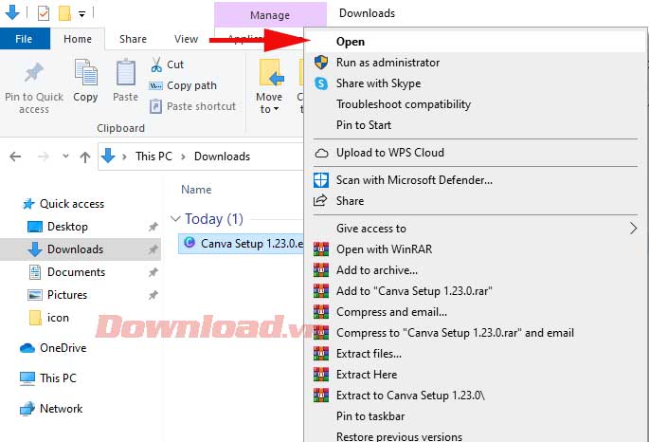Choose Add to "Canva Setup 1.23.0.rar"

tap(476, 291)
